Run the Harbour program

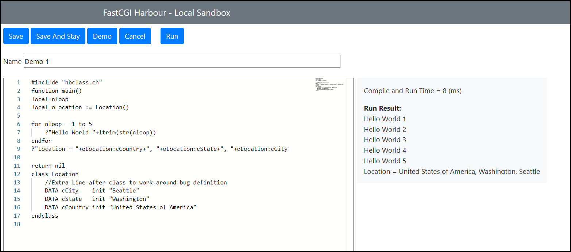pyautogui.click(x=172, y=36)
